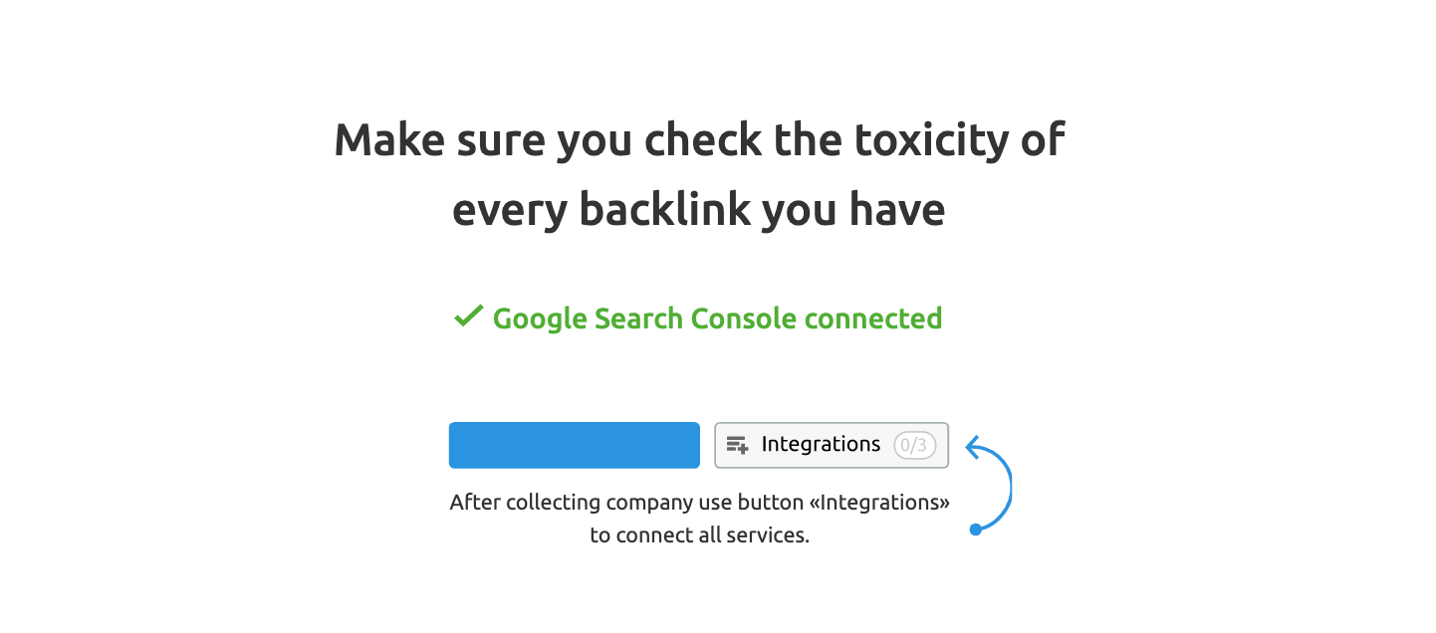This screenshot has height=633, width=1436.
Task: Click 'Integrations' label inside the gray button
Action: coord(821,445)
